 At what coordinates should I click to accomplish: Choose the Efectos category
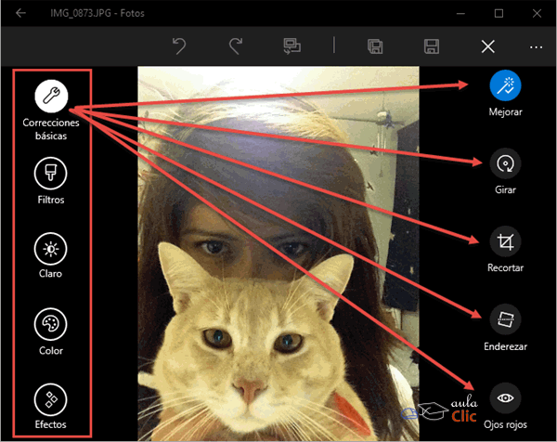coord(50,400)
